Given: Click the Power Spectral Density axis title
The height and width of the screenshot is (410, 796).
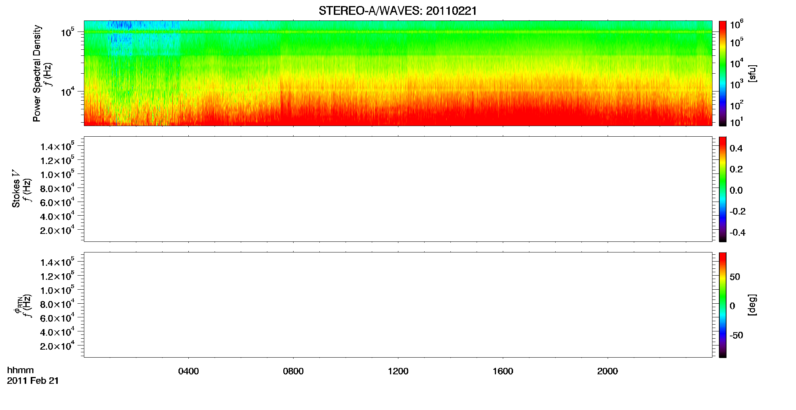Looking at the screenshot, I should [37, 73].
